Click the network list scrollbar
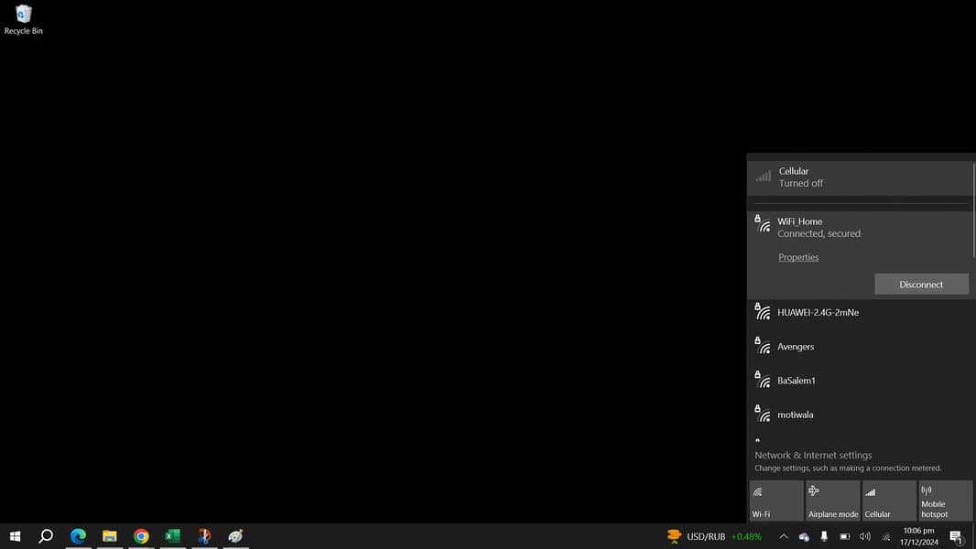The width and height of the screenshot is (976, 549). [973, 210]
